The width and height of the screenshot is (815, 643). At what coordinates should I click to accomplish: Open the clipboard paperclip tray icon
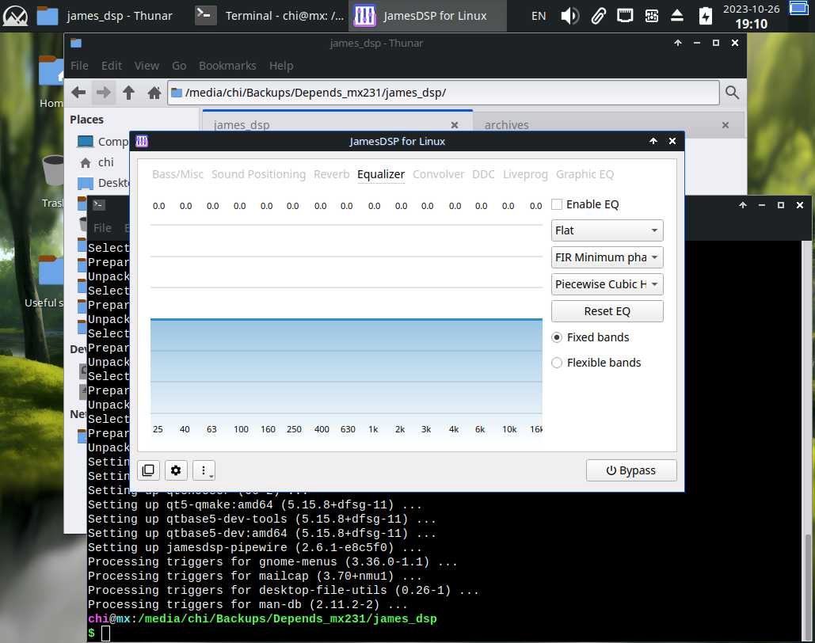598,16
